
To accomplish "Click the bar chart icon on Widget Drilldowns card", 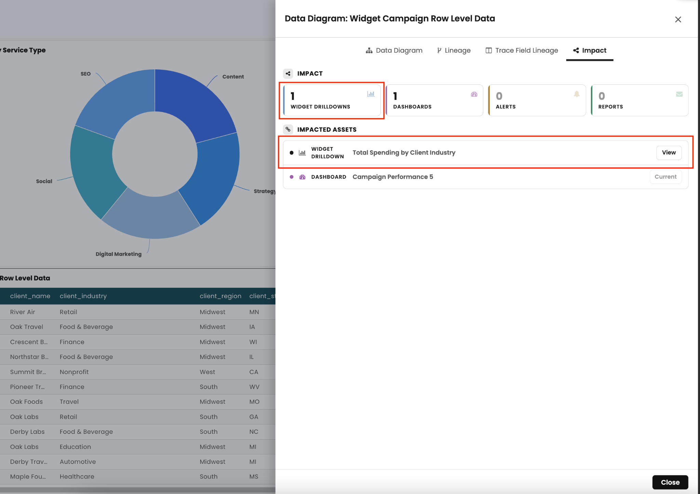I will click(x=371, y=94).
